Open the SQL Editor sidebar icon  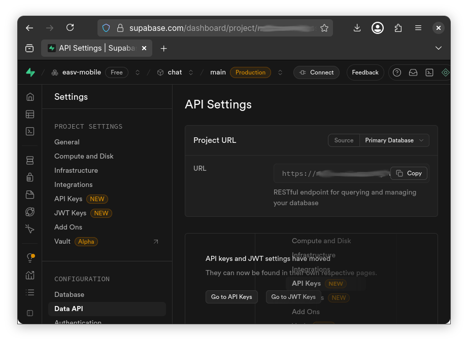coord(30,131)
